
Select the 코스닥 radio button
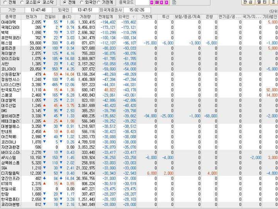(39, 2)
